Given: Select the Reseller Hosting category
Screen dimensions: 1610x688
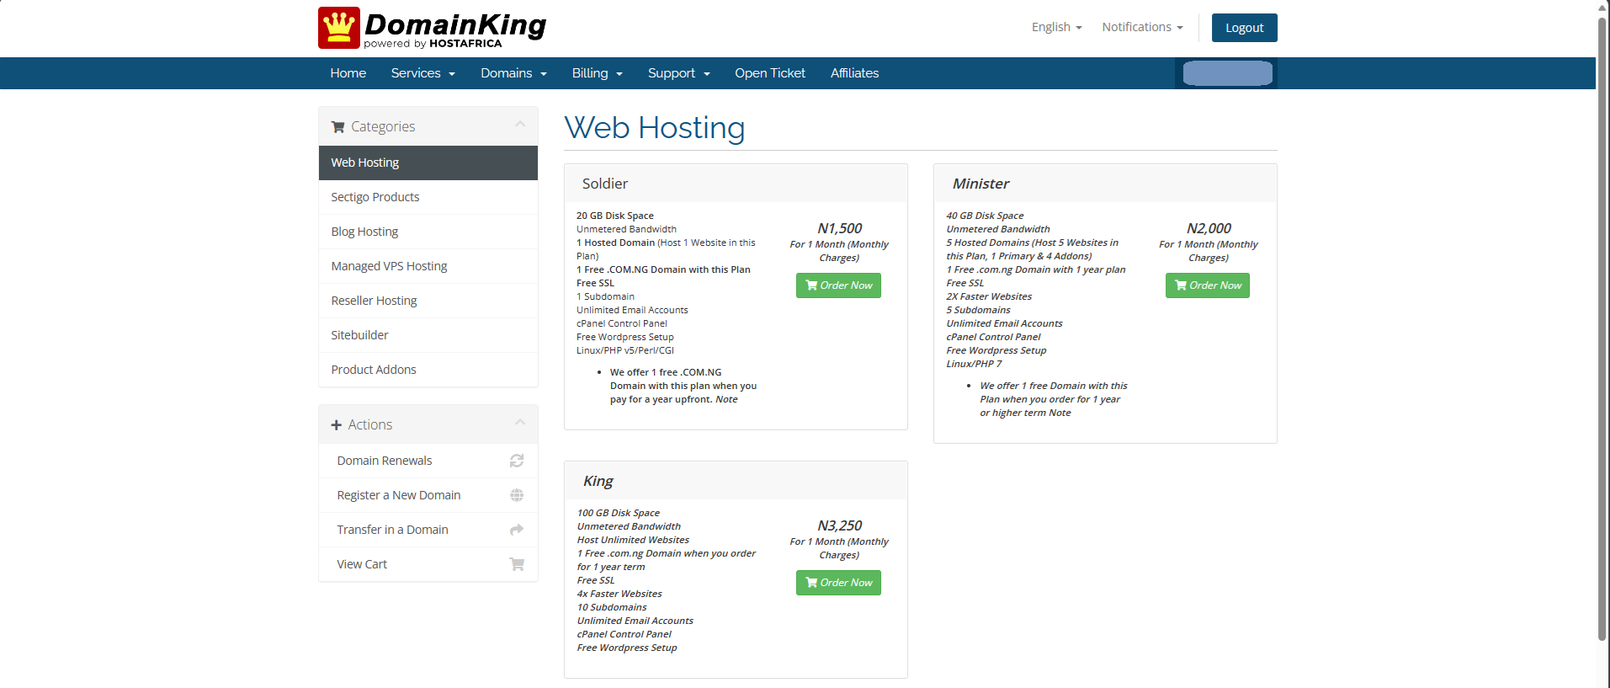Looking at the screenshot, I should 428,301.
